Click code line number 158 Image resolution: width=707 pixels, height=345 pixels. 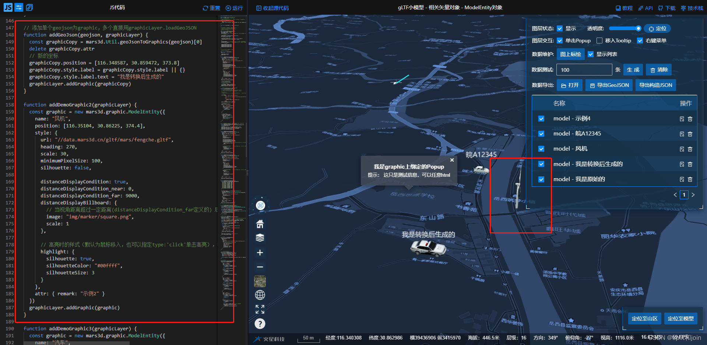click(10, 105)
